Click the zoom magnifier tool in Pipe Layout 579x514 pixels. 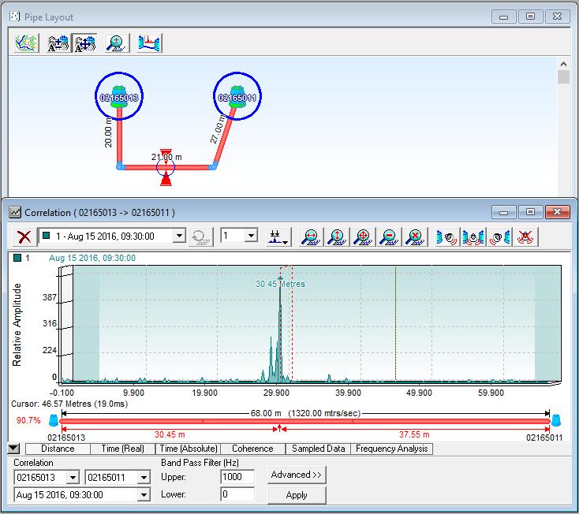click(117, 43)
